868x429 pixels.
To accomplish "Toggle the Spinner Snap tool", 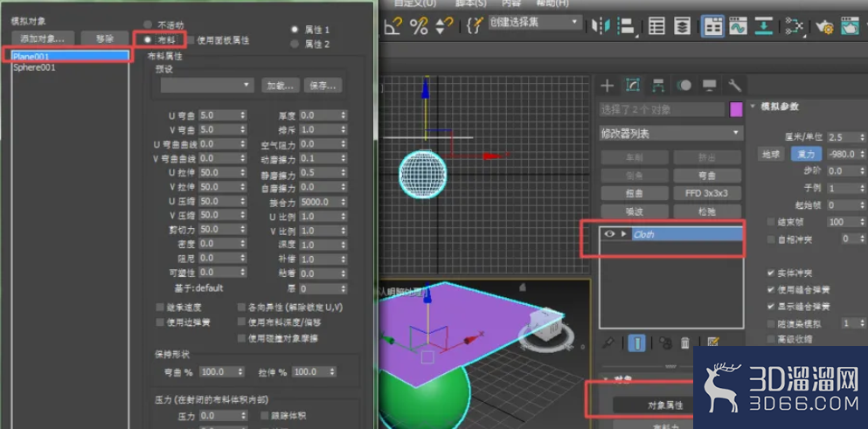I will click(x=444, y=25).
